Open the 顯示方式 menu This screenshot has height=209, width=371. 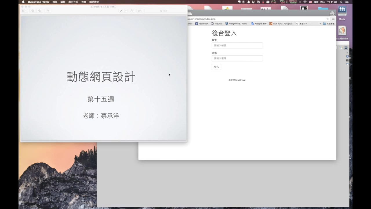coord(73,2)
